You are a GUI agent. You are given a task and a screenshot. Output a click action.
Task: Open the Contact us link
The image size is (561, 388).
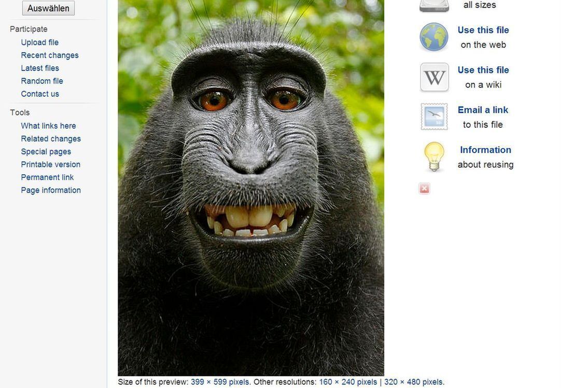coord(40,94)
